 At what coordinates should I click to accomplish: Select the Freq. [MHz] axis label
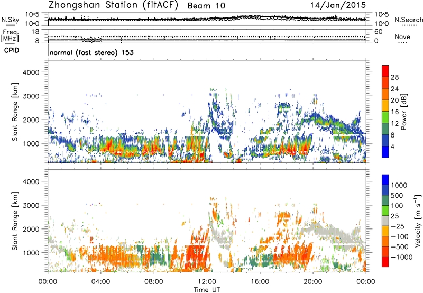pos(10,36)
